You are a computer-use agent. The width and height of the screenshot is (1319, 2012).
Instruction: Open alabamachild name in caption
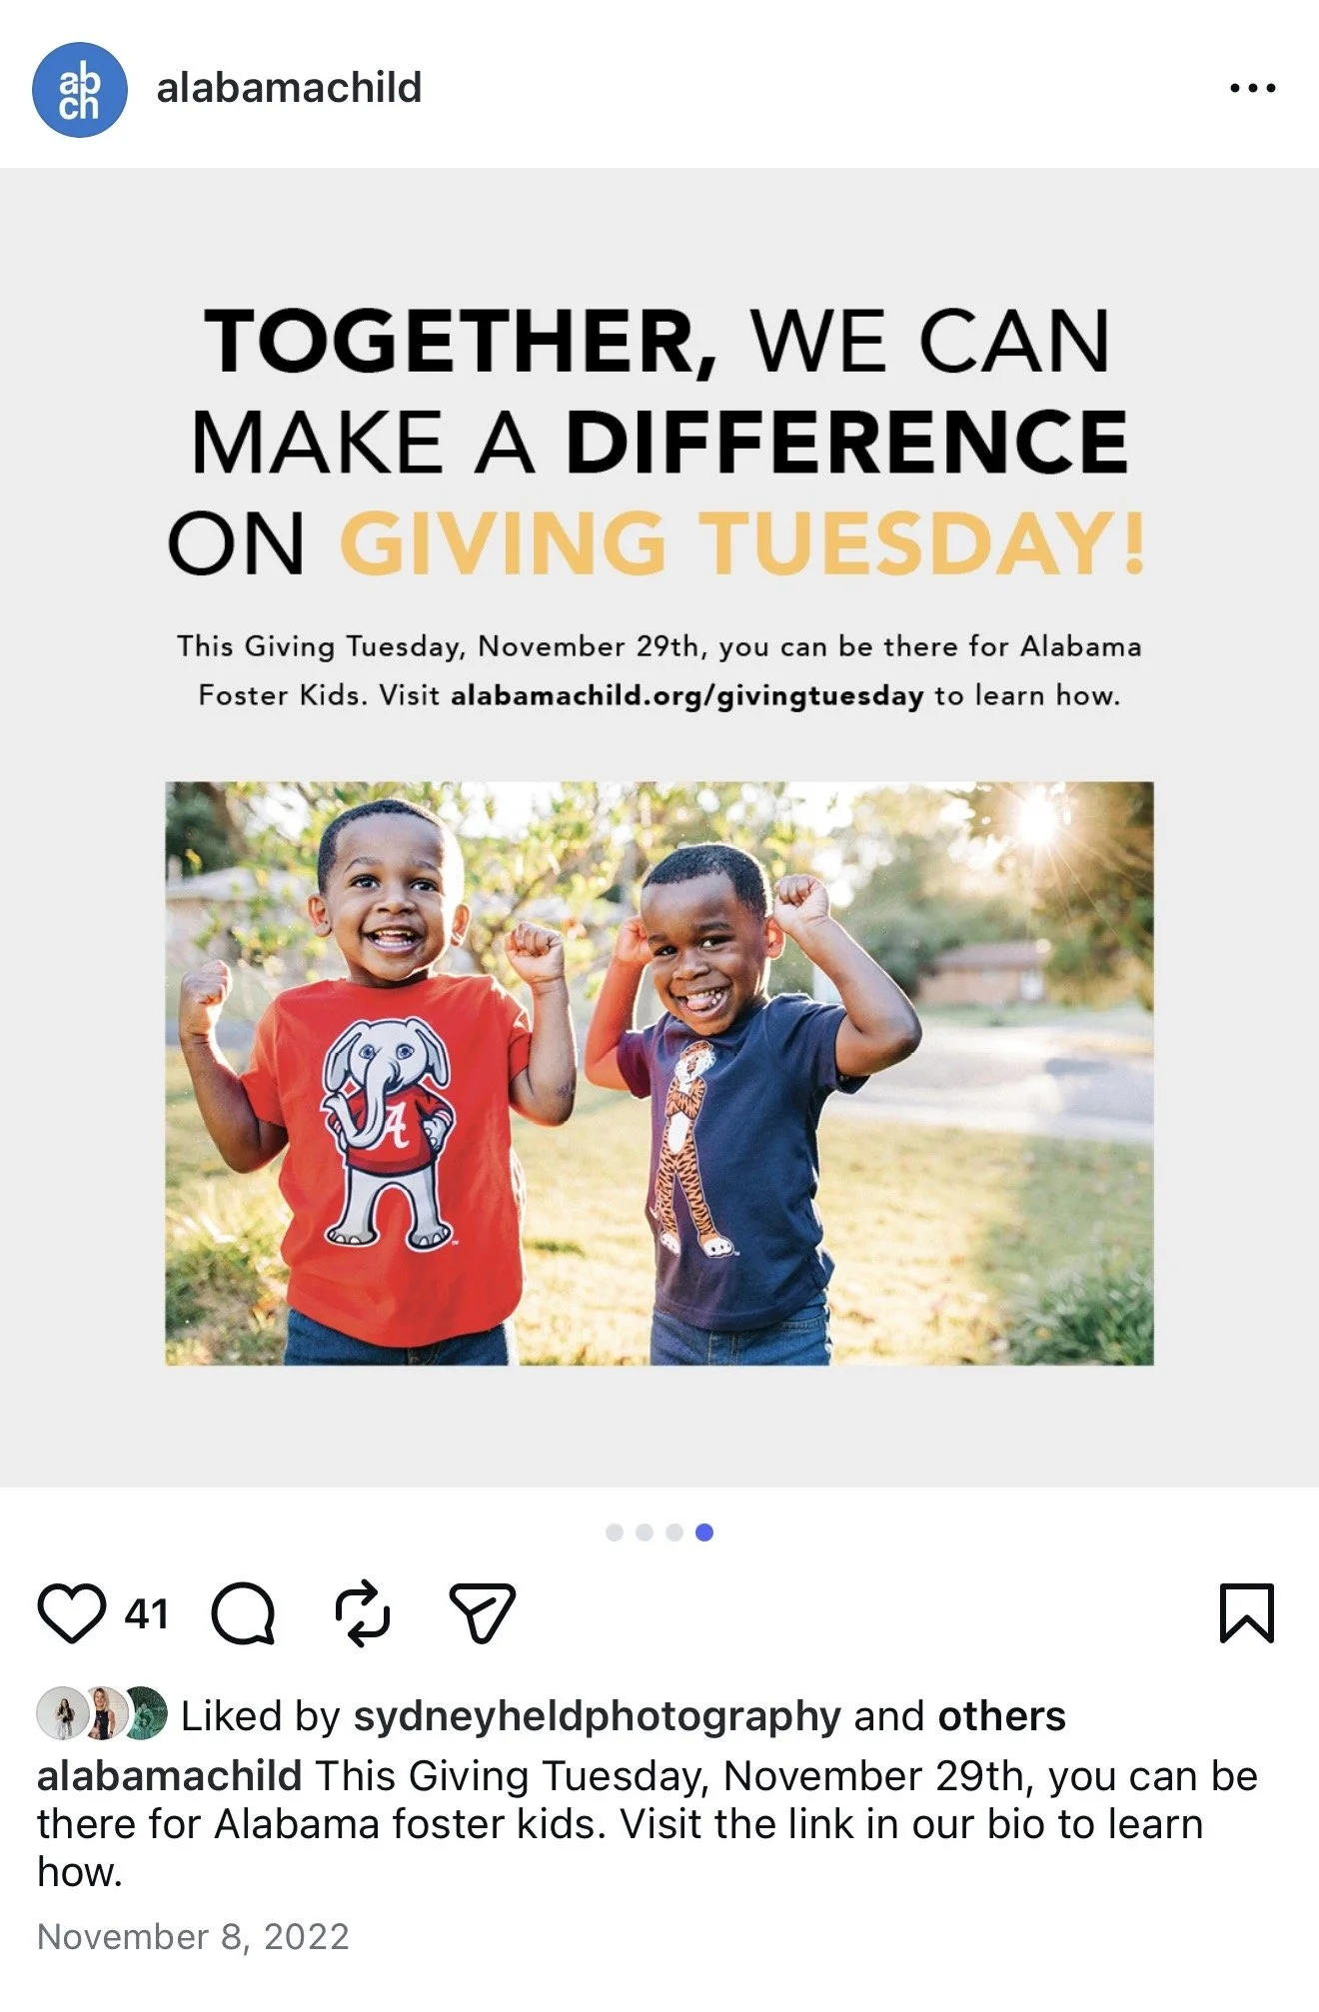(x=169, y=1776)
